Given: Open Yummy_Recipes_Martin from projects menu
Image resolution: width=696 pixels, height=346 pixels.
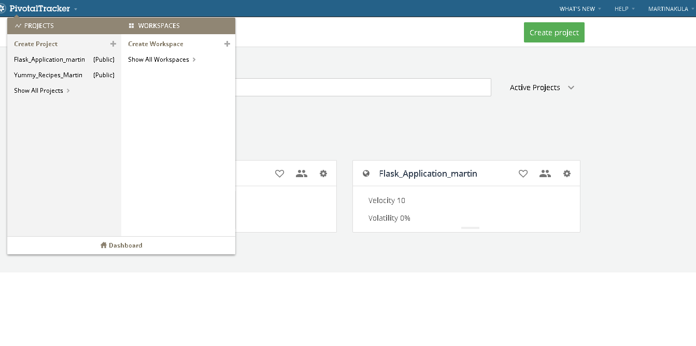Looking at the screenshot, I should (x=48, y=75).
